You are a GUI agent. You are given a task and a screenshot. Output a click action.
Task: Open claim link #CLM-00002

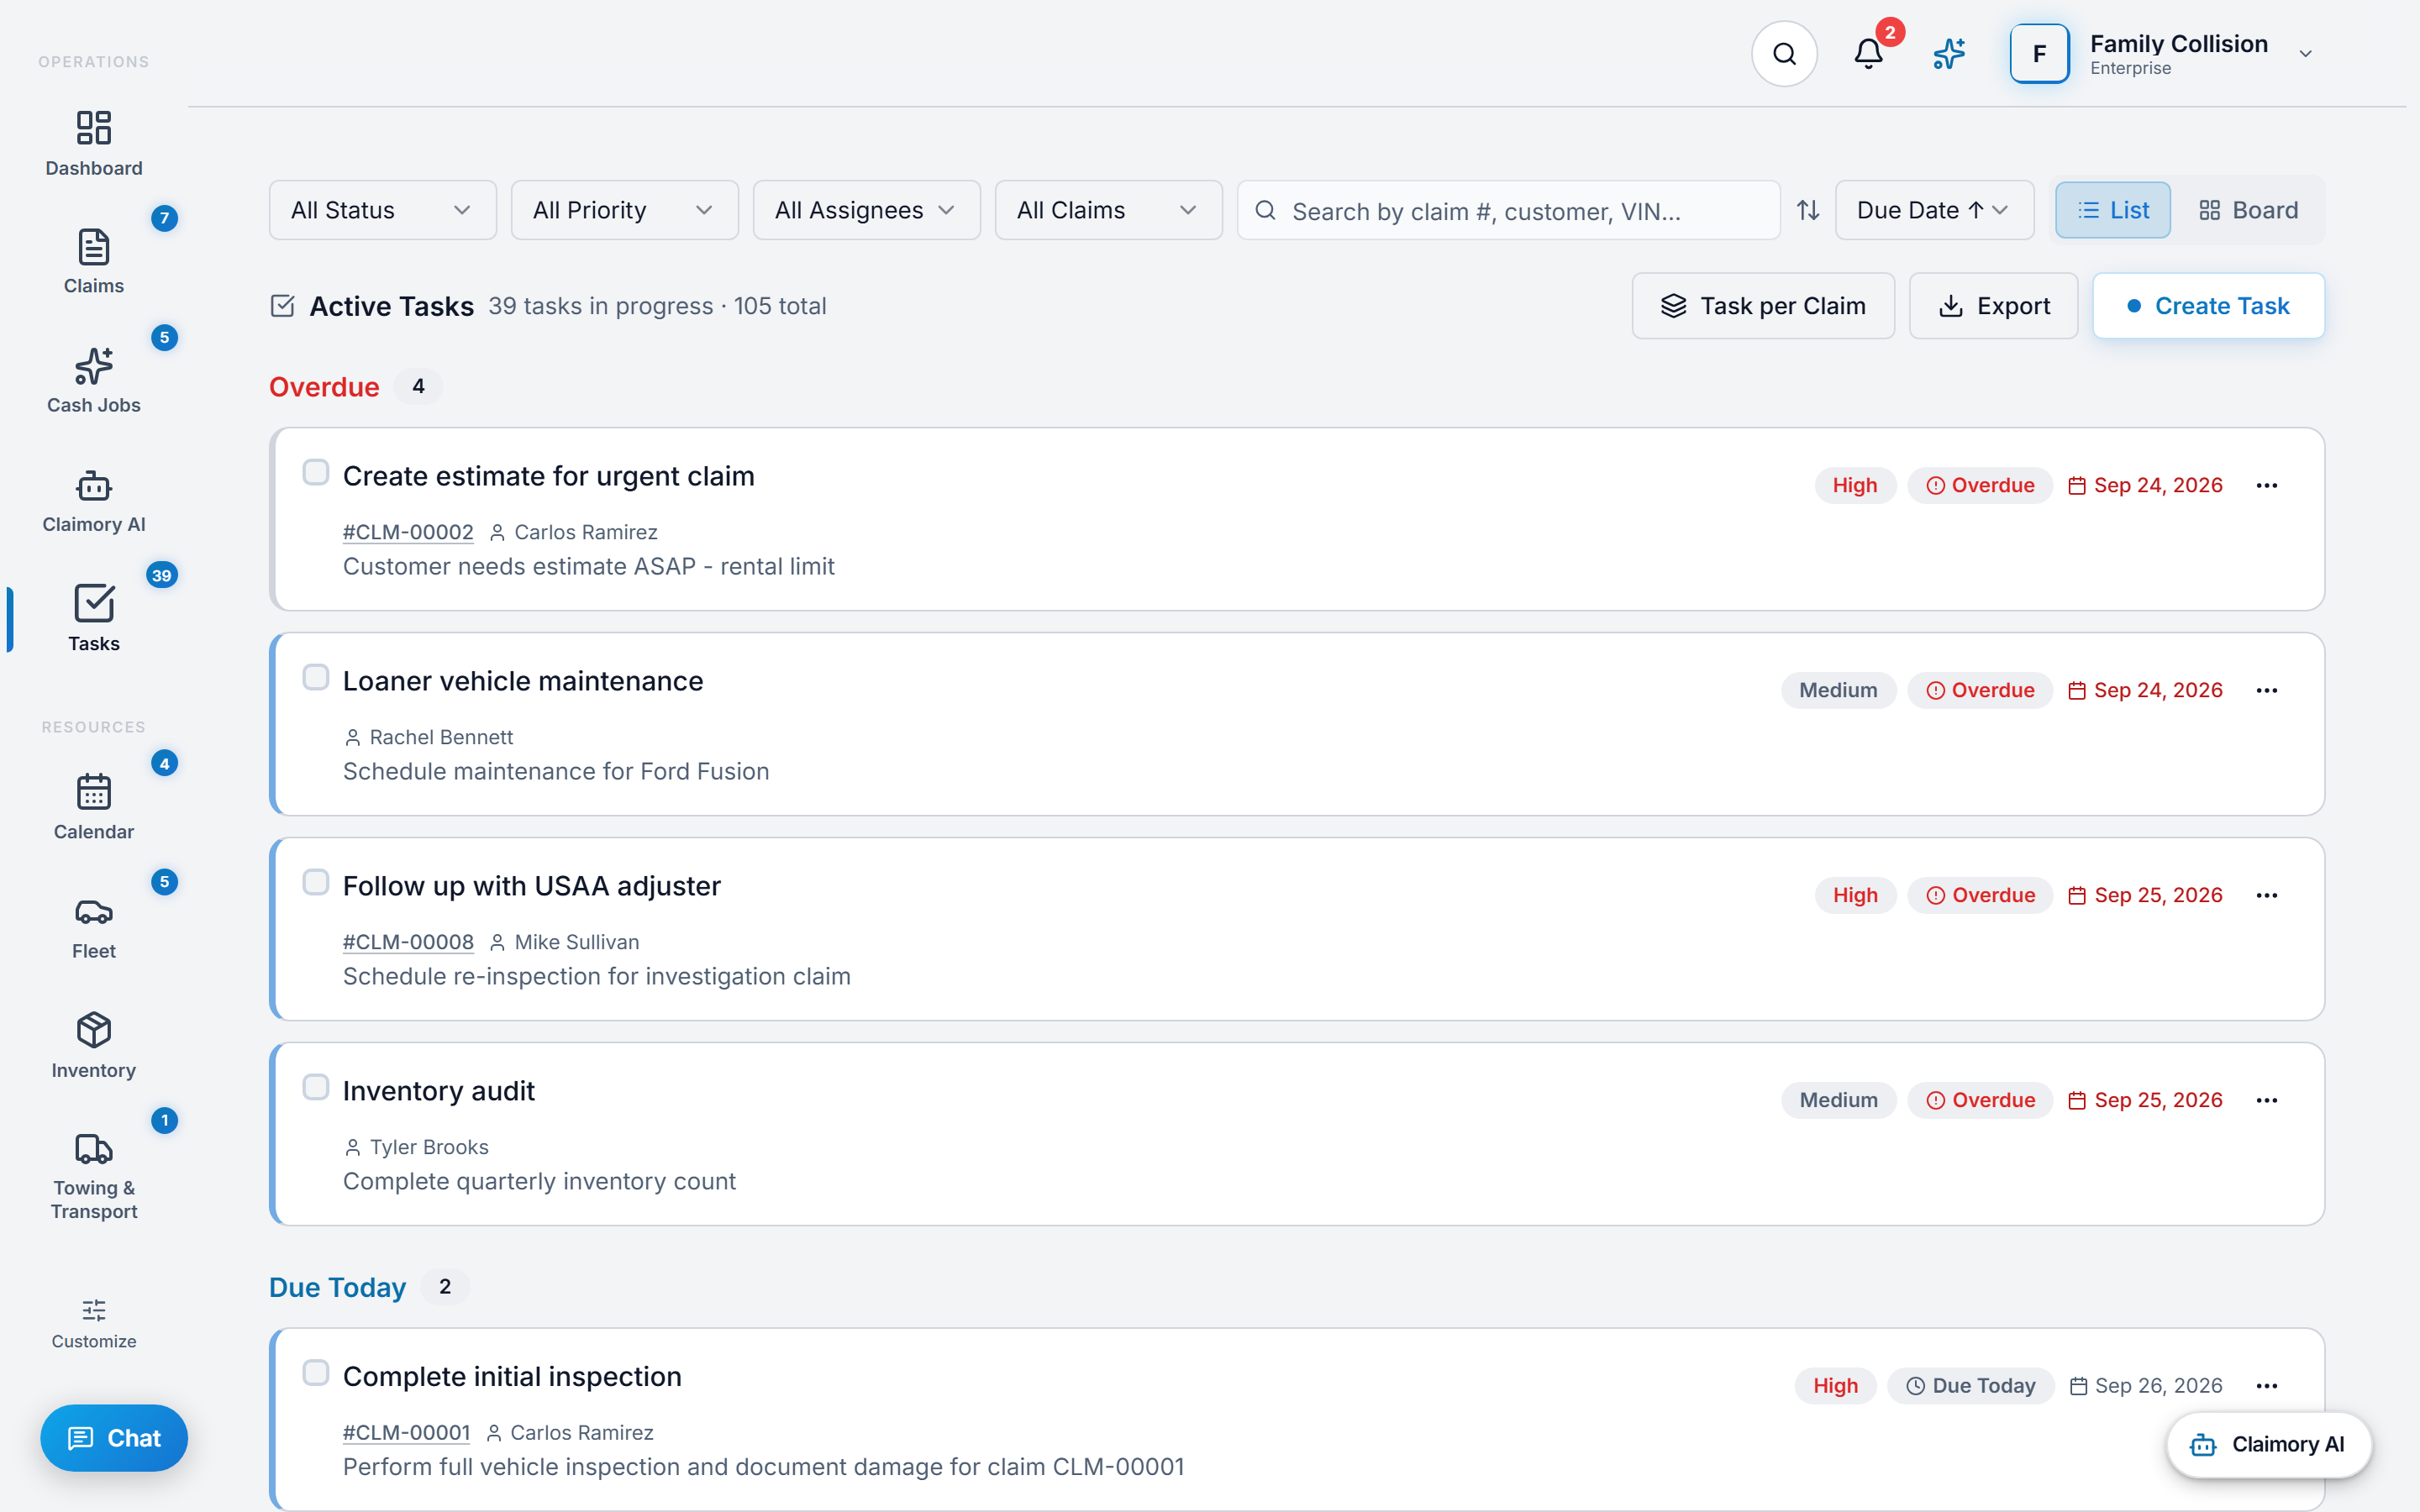(x=408, y=532)
